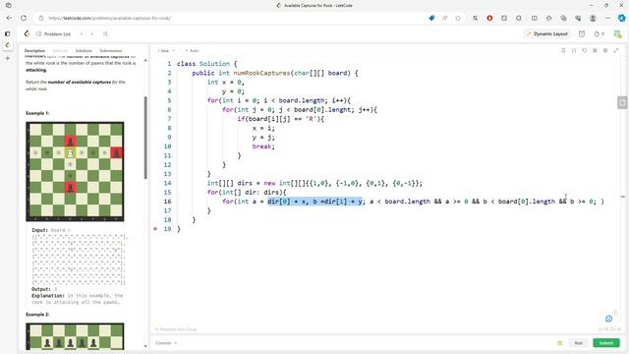629x354 pixels.
Task: Click the 'numRookCaptures' method name
Action: [x=261, y=73]
